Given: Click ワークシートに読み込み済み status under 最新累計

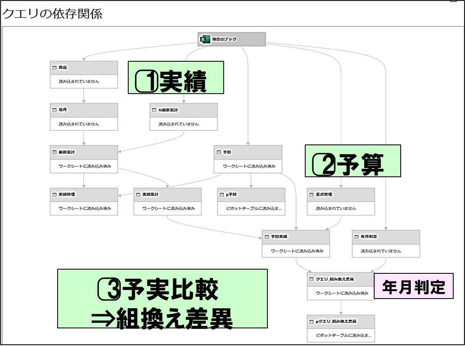Looking at the screenshot, I should coord(85,166).
